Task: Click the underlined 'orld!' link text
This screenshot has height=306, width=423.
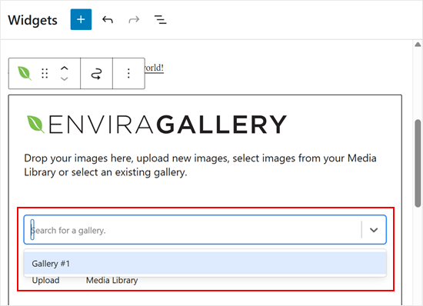Action: tap(154, 68)
